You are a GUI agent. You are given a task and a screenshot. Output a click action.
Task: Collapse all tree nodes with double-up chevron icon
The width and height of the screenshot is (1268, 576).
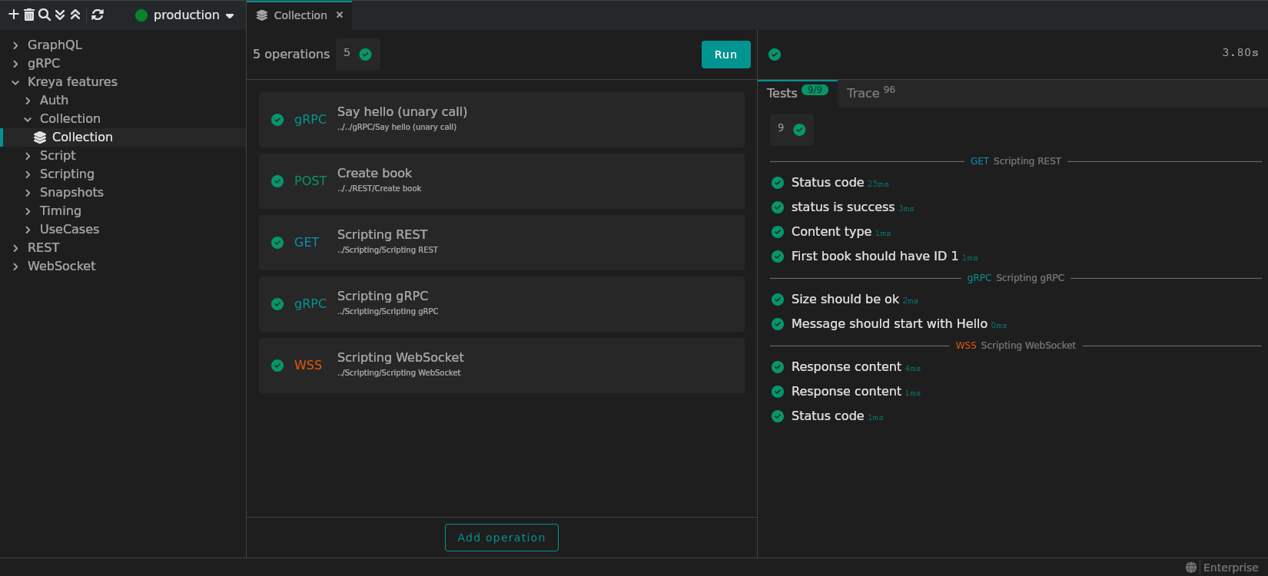click(75, 15)
